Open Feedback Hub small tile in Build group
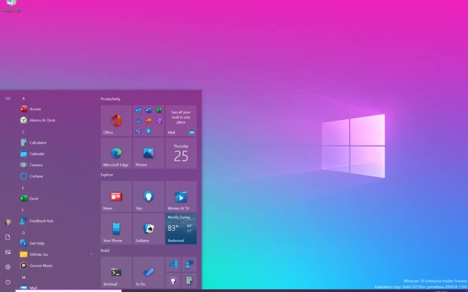 [x=189, y=265]
